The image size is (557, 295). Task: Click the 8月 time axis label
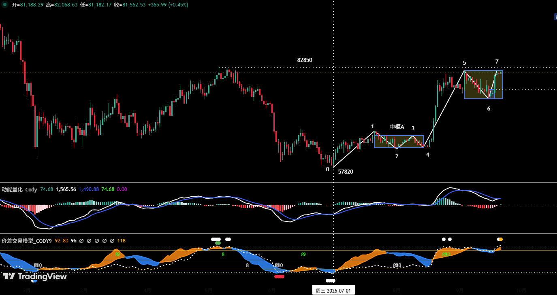click(x=397, y=290)
